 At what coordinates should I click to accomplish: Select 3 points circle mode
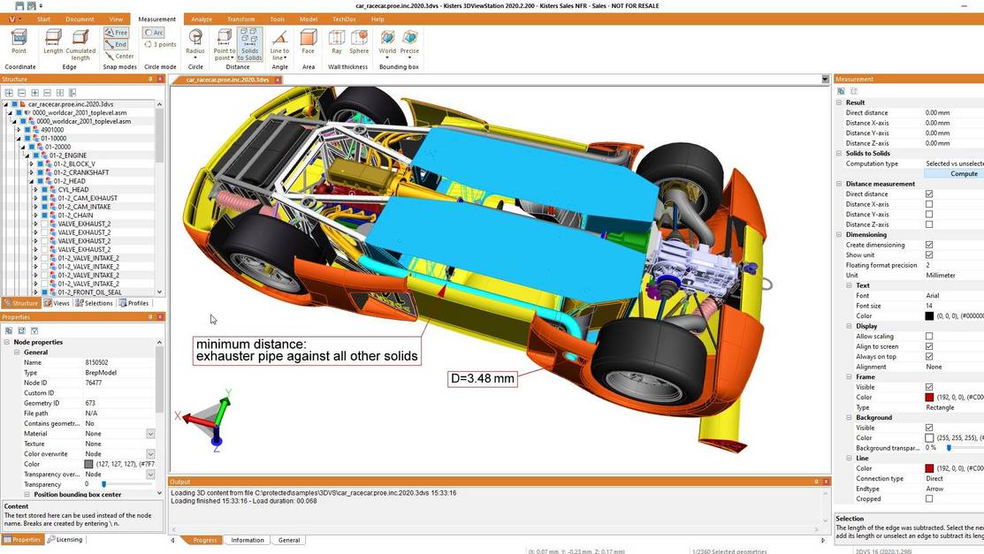coord(161,44)
